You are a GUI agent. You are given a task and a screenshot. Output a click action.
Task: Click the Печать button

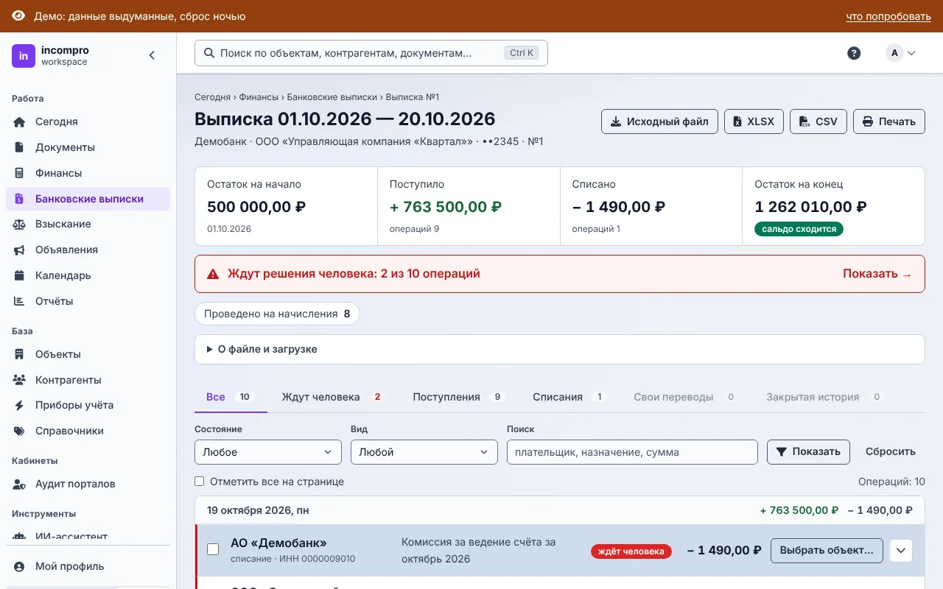(x=889, y=121)
